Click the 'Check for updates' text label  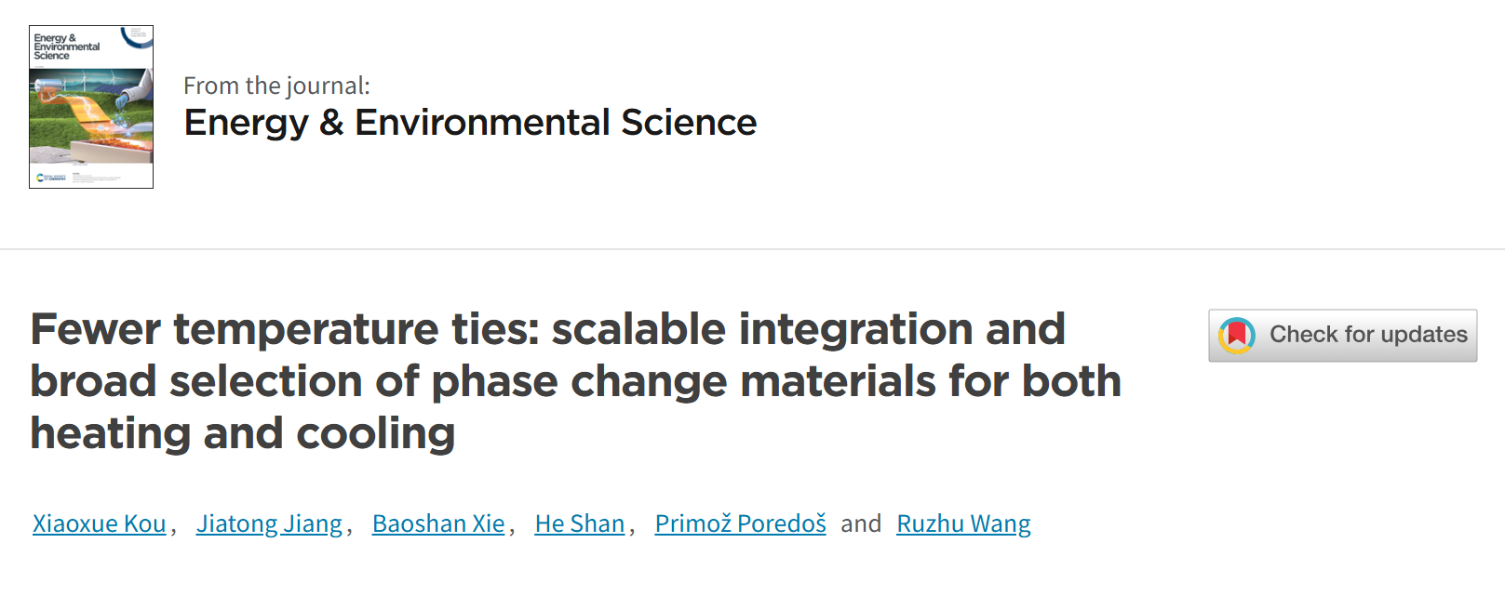coord(1368,335)
